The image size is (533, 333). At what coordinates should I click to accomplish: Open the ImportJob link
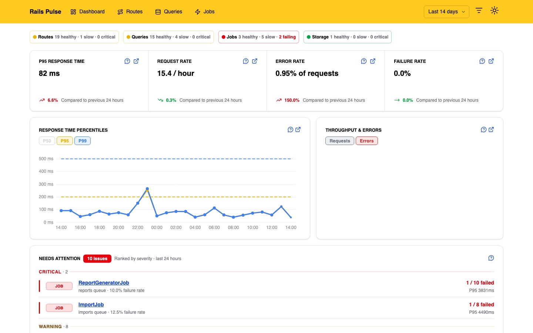[x=91, y=305]
